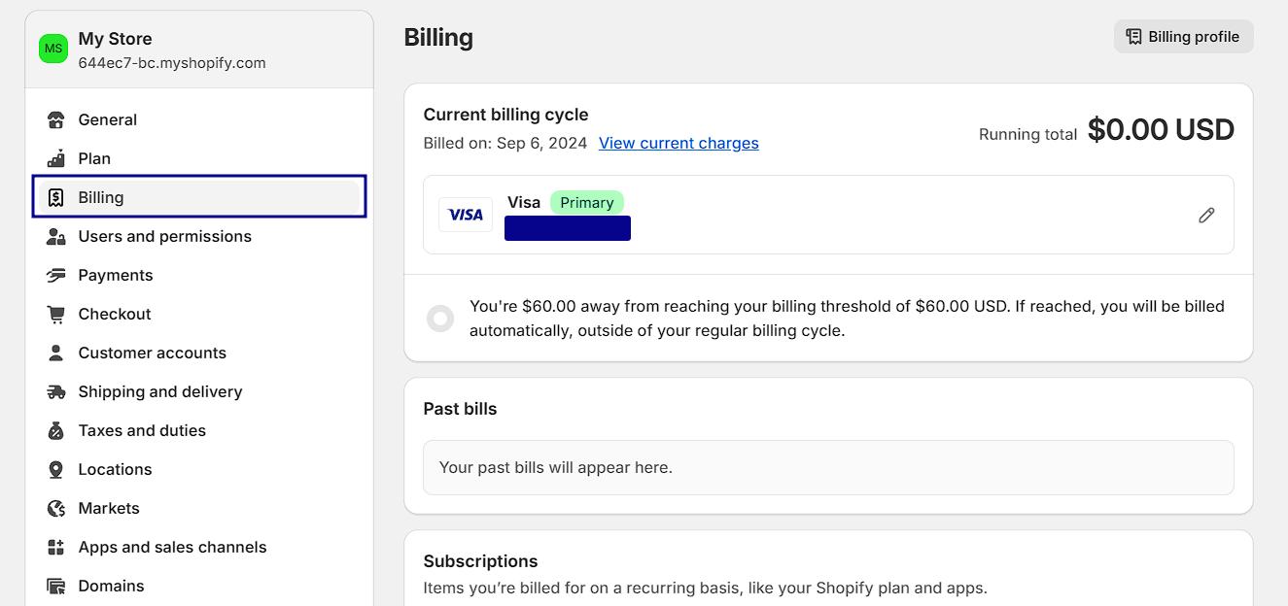1288x606 pixels.
Task: Click the Subscriptions section heading
Action: [480, 561]
